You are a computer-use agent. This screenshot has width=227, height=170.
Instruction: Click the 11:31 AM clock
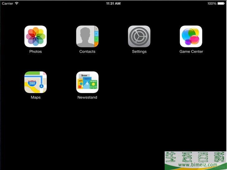click(x=113, y=3)
